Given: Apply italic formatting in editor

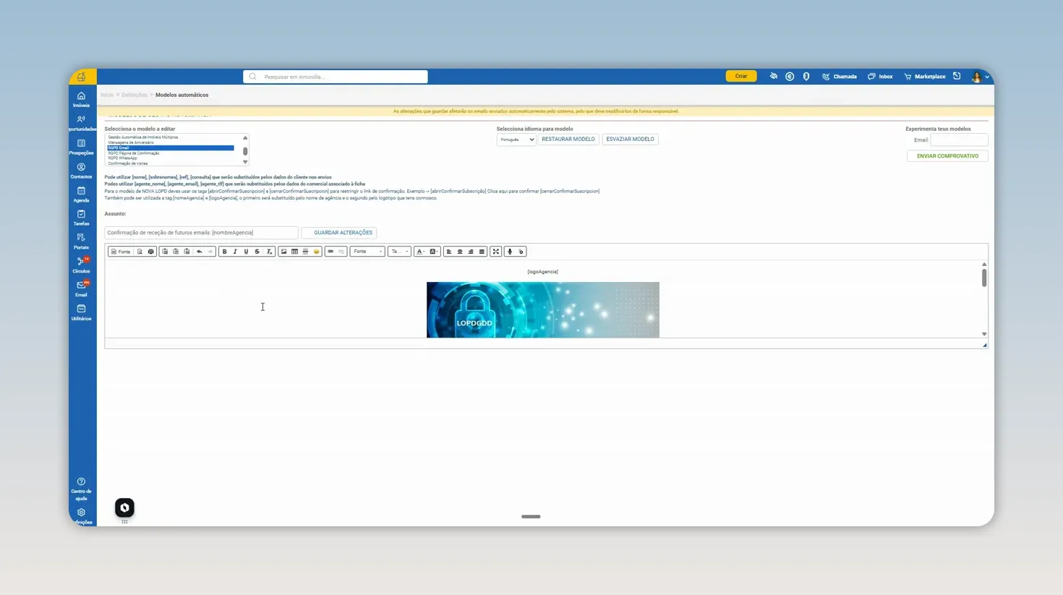Looking at the screenshot, I should [x=235, y=252].
